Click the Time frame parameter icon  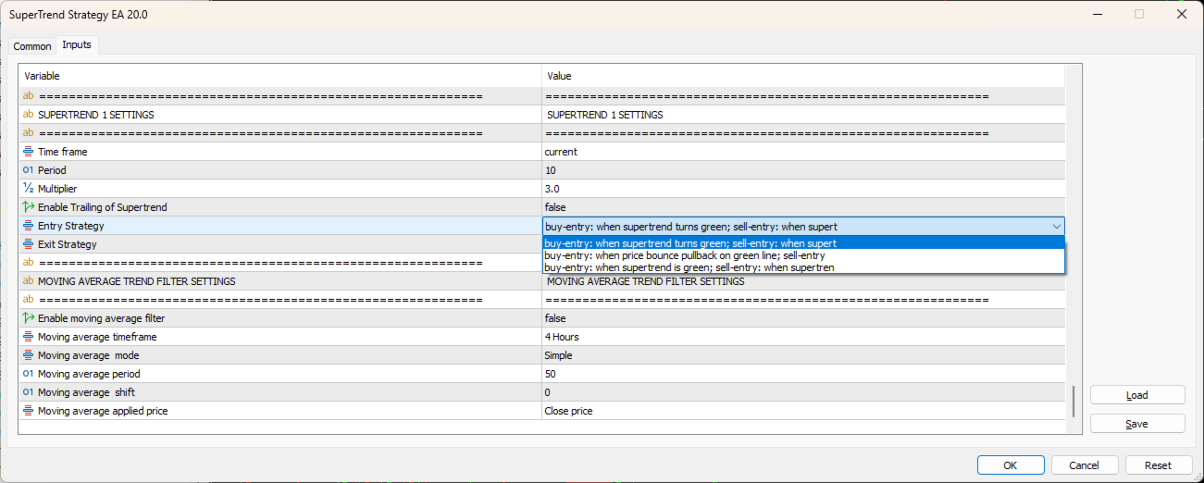[x=28, y=152]
